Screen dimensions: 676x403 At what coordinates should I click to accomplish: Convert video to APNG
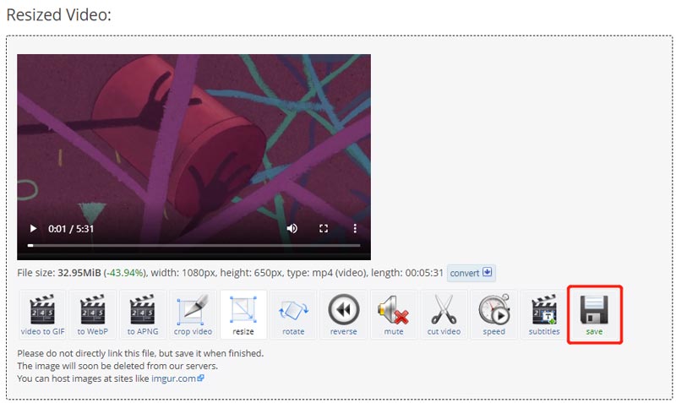[143, 314]
